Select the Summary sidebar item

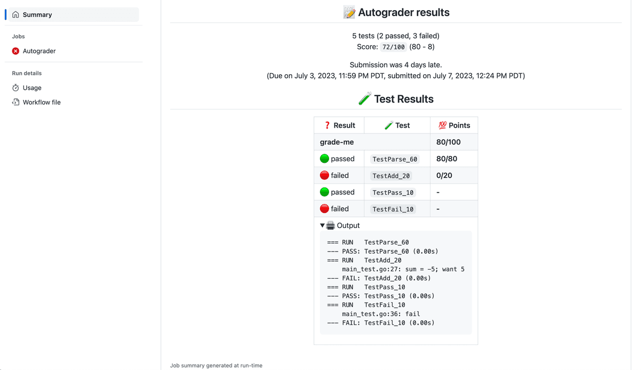pyautogui.click(x=37, y=15)
